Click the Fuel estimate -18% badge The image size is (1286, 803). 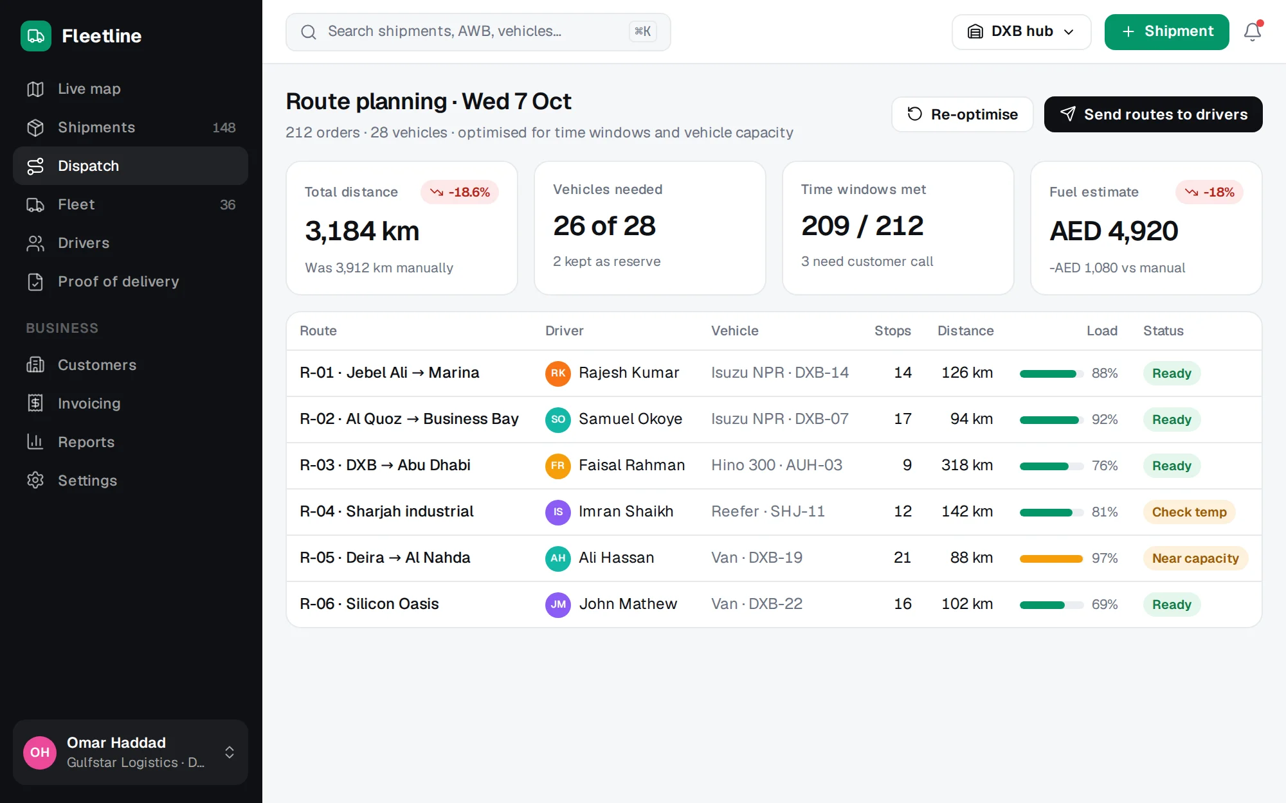(1209, 192)
